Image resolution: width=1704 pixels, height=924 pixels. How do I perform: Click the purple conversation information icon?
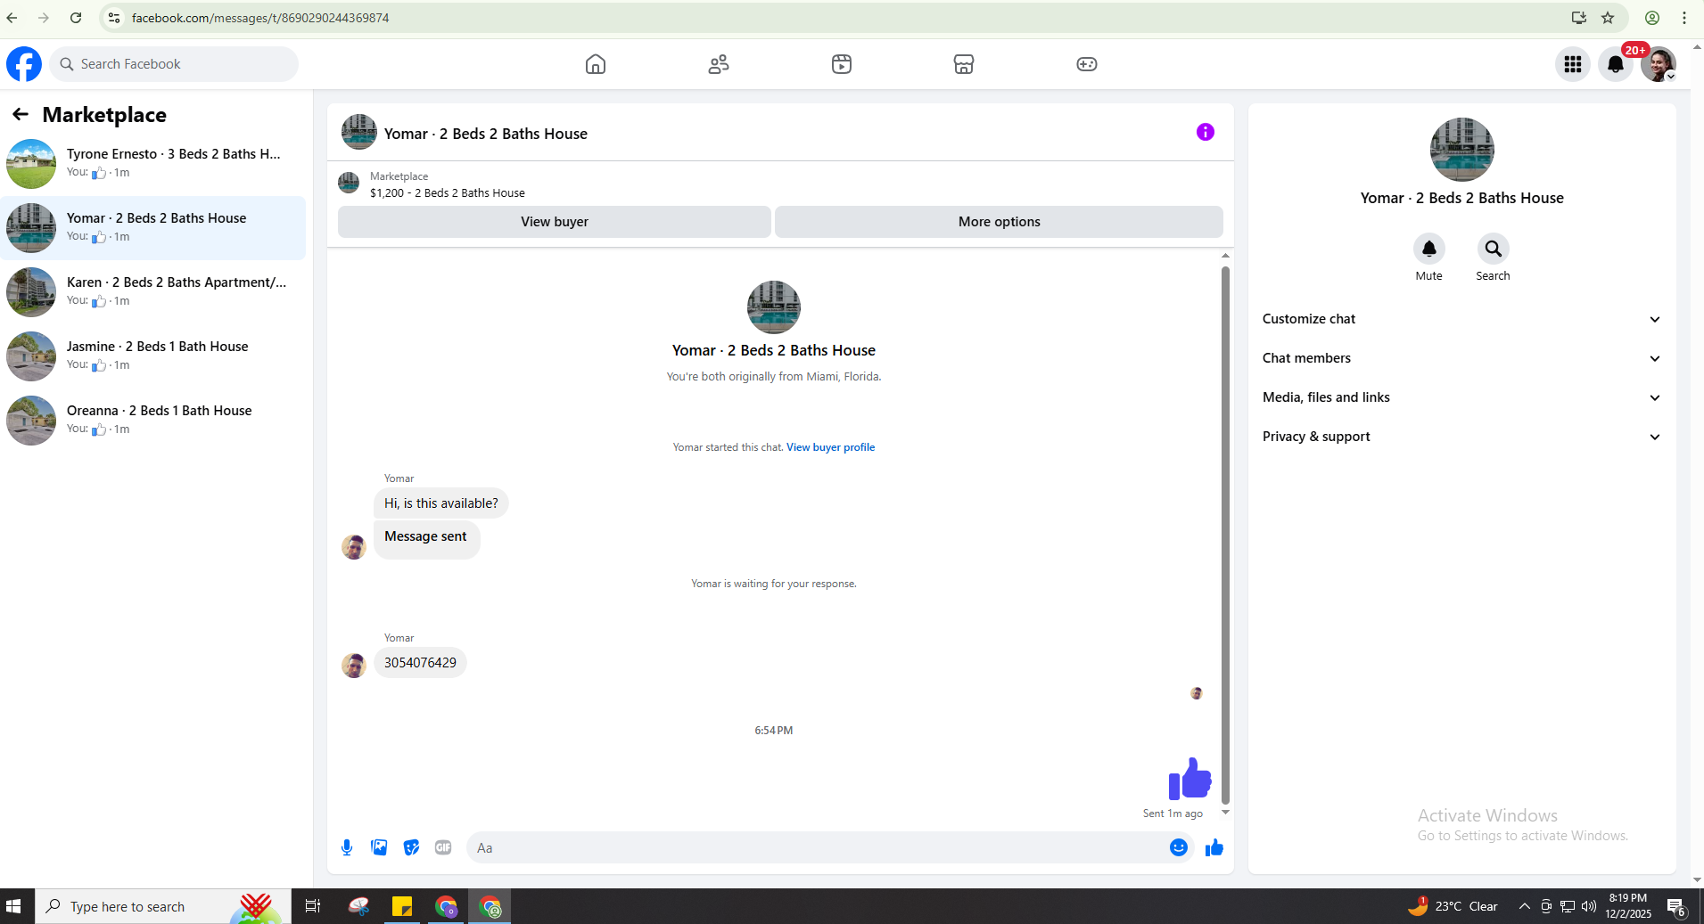1206,132
